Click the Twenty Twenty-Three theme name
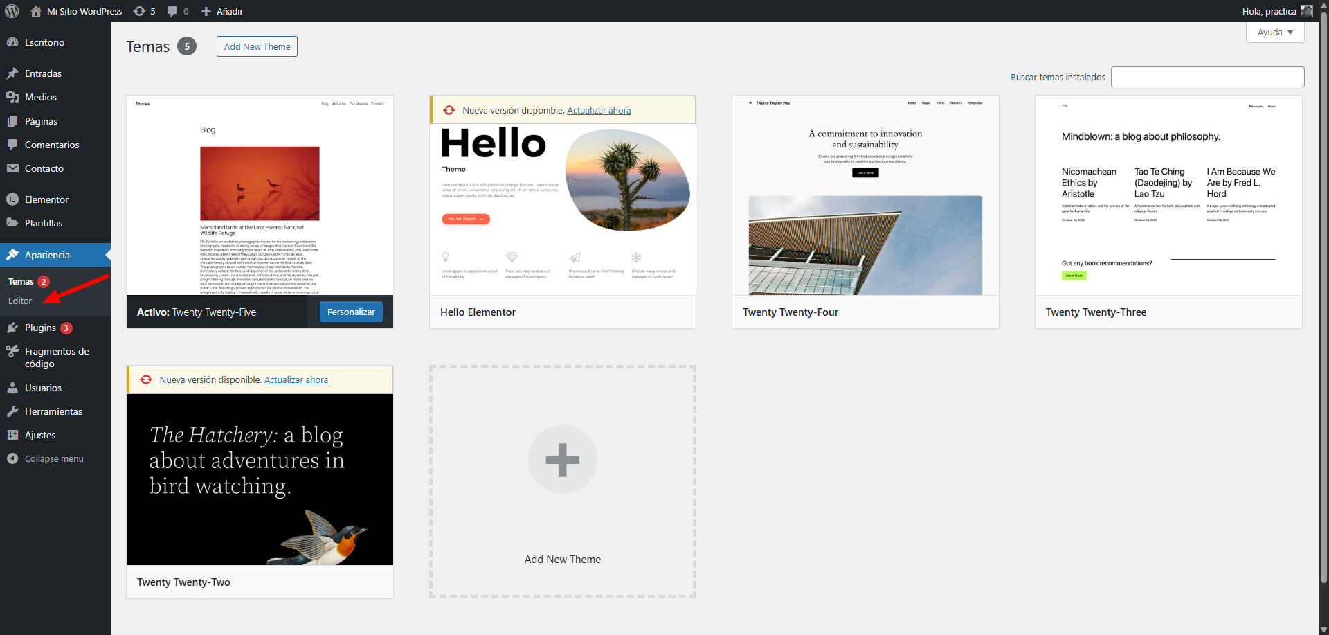Viewport: 1329px width, 635px height. coord(1096,312)
